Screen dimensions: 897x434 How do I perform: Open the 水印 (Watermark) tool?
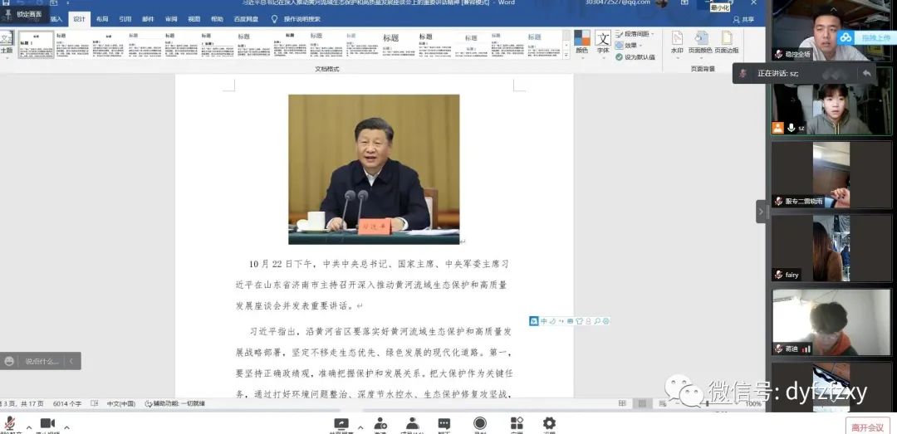[x=677, y=41]
